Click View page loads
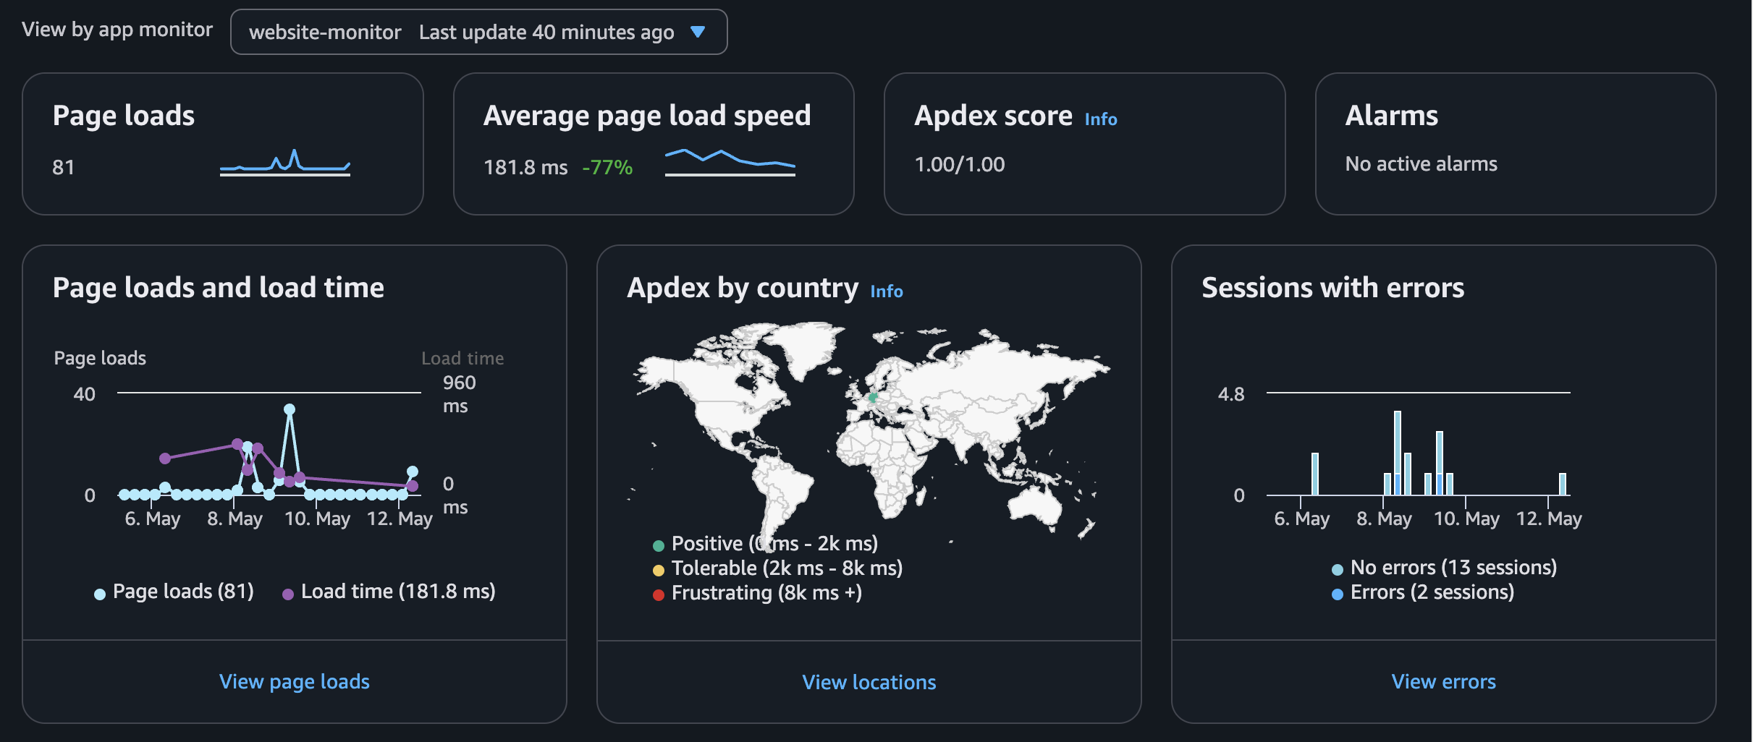 coord(294,681)
